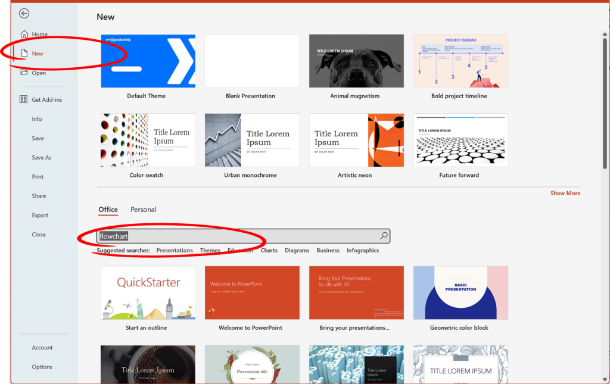This screenshot has width=610, height=384.
Task: Click the search magnifier icon
Action: [384, 236]
